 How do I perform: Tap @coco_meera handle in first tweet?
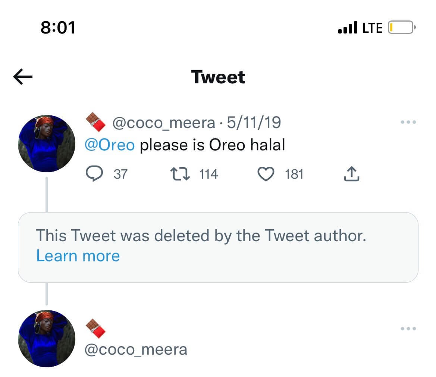click(x=163, y=122)
